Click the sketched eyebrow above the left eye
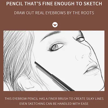108x108 pixels. tap(51, 35)
